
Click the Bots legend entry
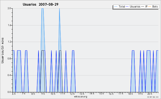[153, 6]
